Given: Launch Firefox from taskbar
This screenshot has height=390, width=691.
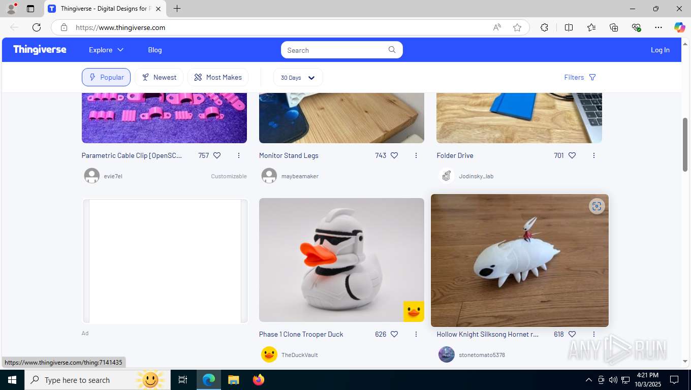Looking at the screenshot, I should pos(259,380).
